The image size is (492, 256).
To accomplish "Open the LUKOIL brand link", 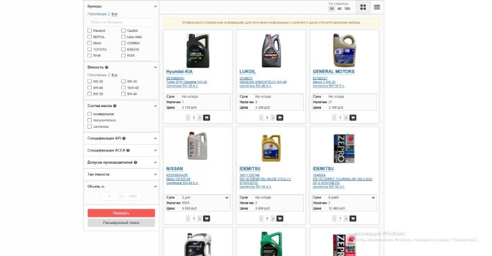I will click(x=248, y=71).
